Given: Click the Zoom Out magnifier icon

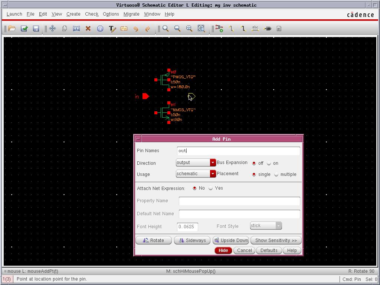Looking at the screenshot, I should 177,29.
